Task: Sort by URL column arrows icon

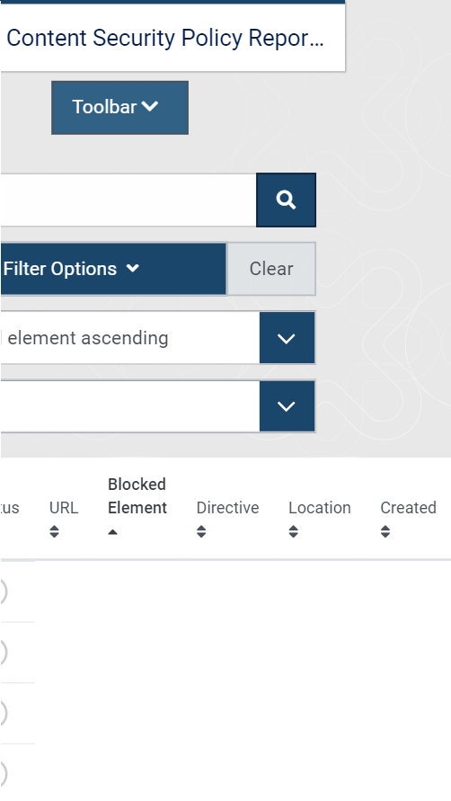Action: (x=54, y=531)
